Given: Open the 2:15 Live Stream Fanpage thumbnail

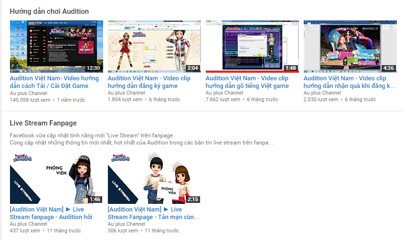Looking at the screenshot, I should 154,178.
